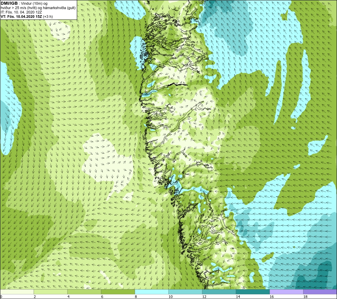This screenshot has width=337, height=299.
Task: Click the "16" label on the wind scale
Action: point(272,297)
